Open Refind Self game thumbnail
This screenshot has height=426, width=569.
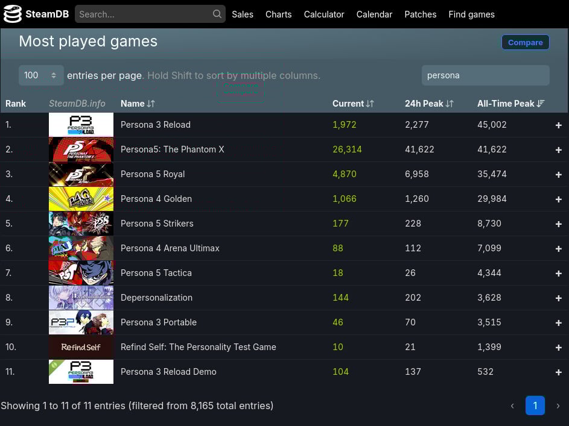tap(81, 347)
